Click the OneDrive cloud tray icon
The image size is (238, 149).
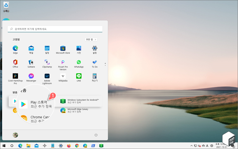(203, 146)
